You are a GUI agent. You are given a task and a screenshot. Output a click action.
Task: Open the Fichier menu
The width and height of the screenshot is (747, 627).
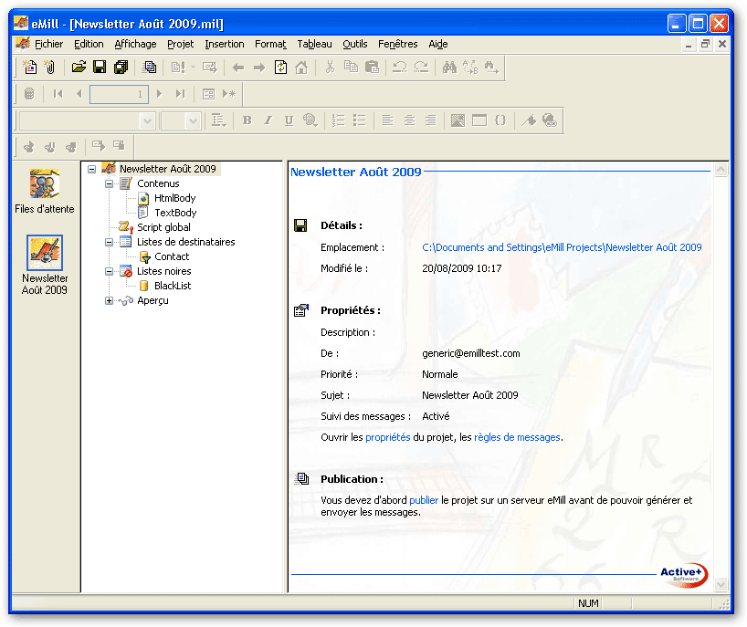point(48,45)
